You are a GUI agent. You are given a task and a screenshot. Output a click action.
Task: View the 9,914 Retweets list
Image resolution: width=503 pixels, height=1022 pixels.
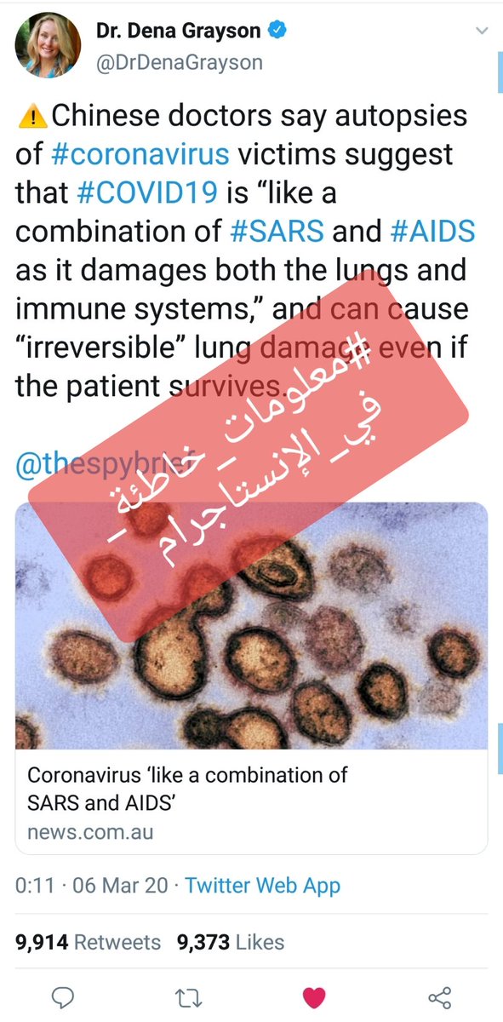point(89,942)
